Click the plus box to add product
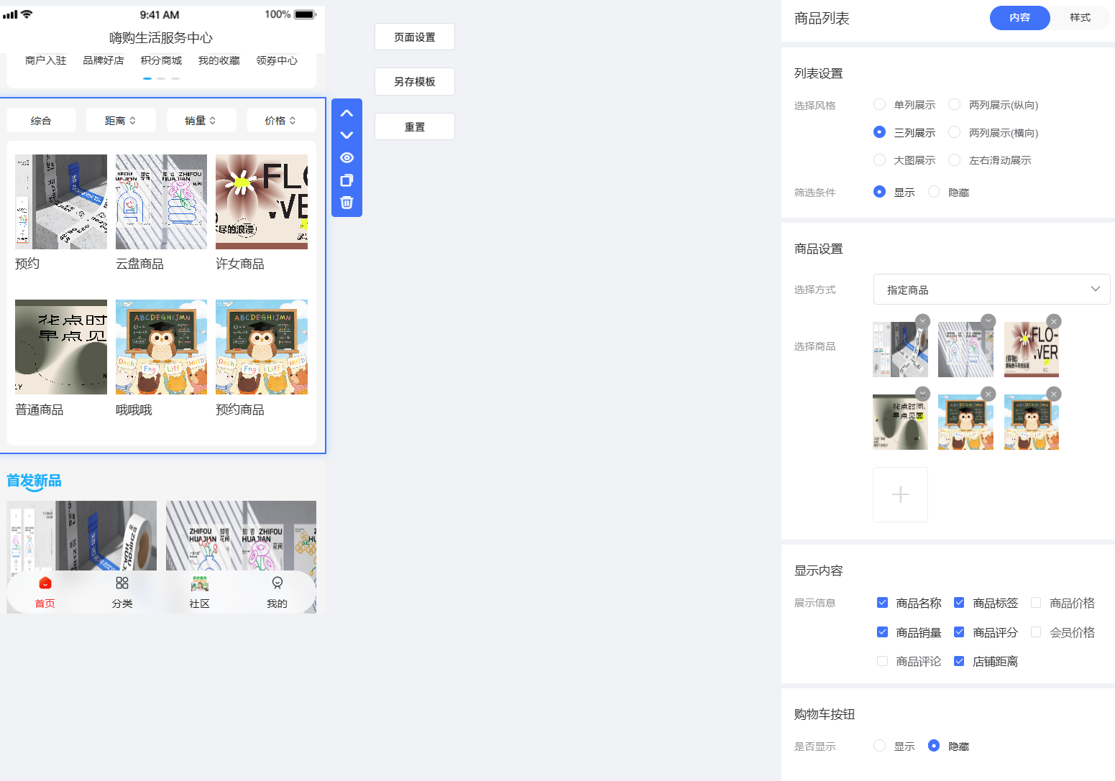 coord(900,494)
